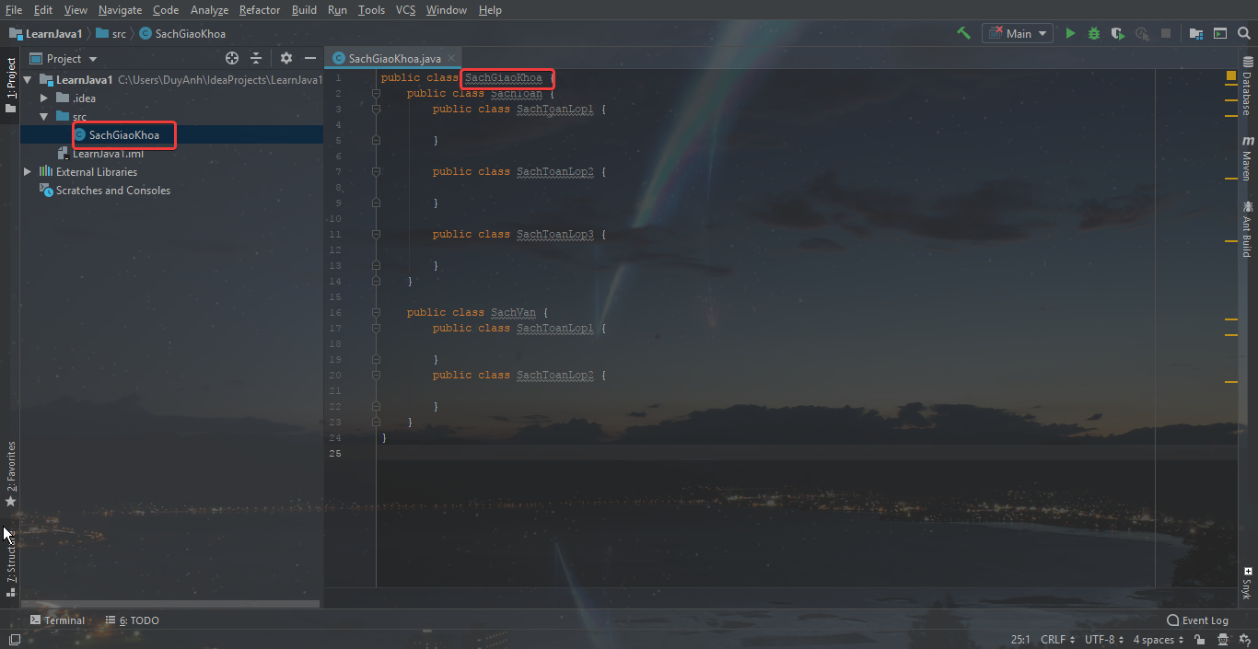1258x649 pixels.
Task: Open the Refactor menu
Action: pyautogui.click(x=259, y=10)
